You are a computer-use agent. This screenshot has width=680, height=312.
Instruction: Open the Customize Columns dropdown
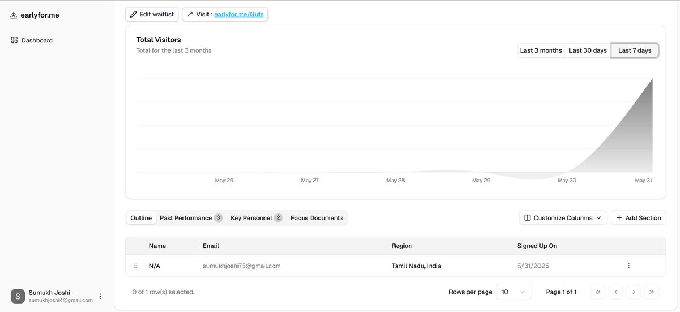click(563, 218)
